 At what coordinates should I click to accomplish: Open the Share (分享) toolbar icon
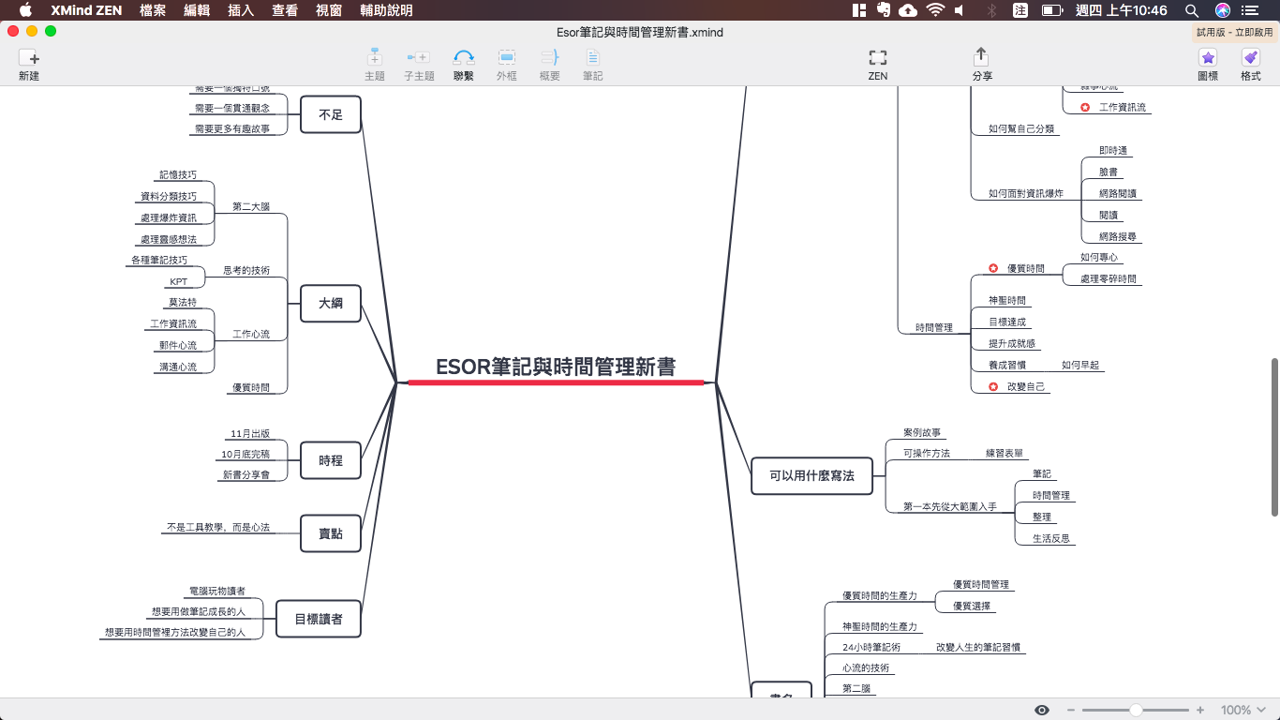981,56
